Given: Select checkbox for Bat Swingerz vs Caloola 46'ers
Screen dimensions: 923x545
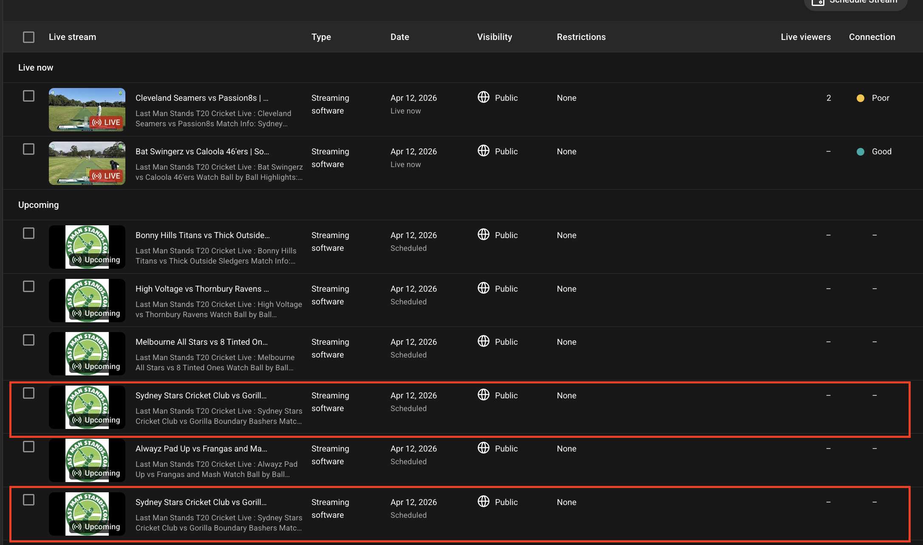Looking at the screenshot, I should (x=28, y=149).
